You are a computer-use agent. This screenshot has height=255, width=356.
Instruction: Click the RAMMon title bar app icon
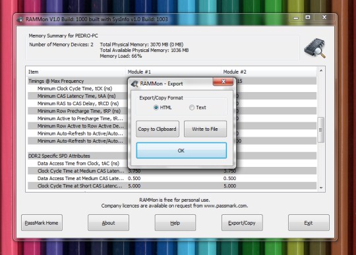coord(20,20)
